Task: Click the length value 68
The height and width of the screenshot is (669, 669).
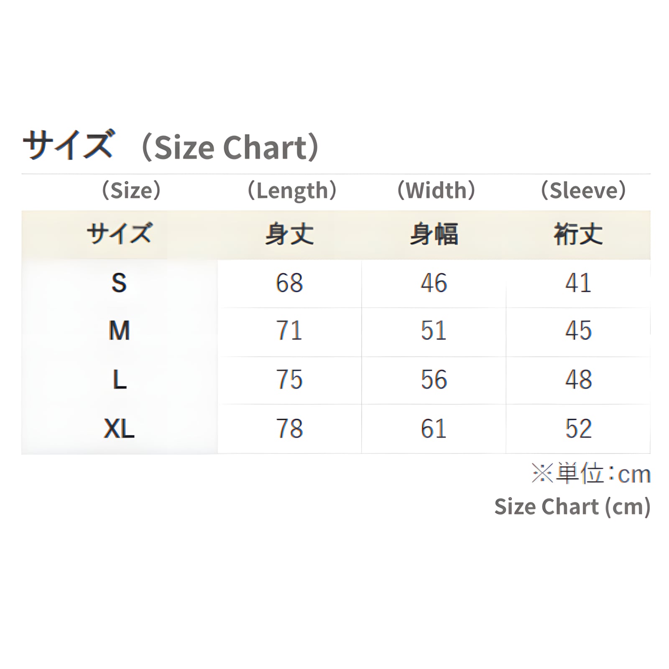Action: tap(289, 283)
